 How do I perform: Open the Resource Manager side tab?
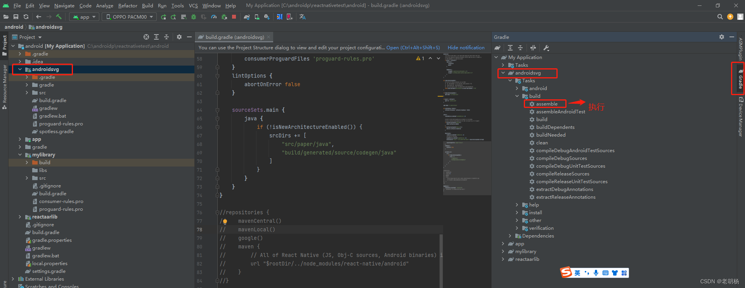click(x=4, y=87)
